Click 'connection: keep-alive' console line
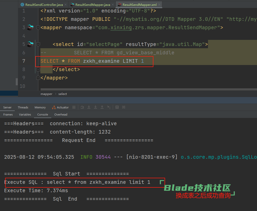This screenshot has width=257, height=211. click(x=83, y=123)
